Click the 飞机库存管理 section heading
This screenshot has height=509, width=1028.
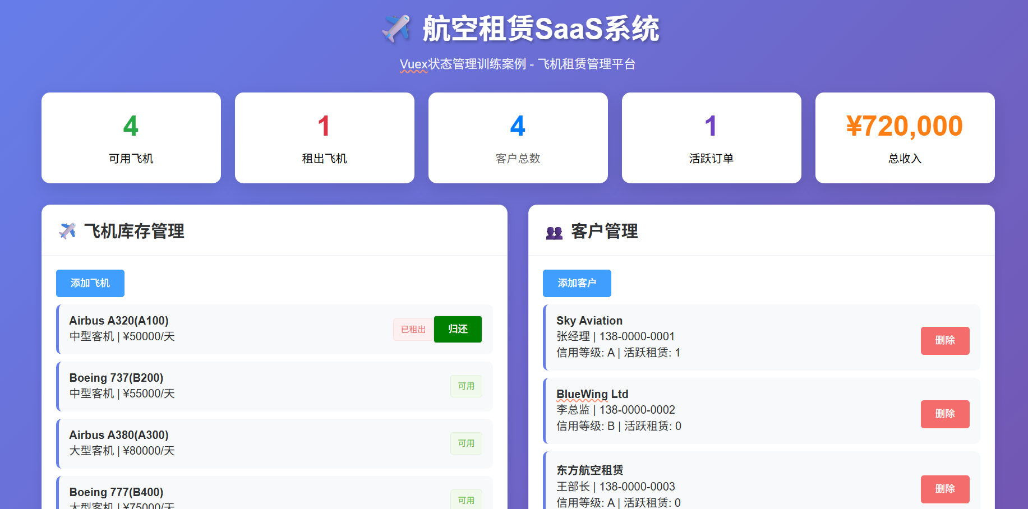click(134, 231)
